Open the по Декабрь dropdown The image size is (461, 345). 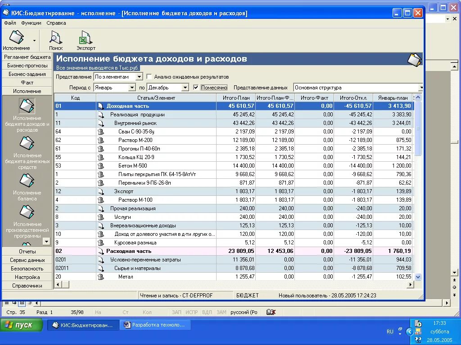pyautogui.click(x=185, y=88)
